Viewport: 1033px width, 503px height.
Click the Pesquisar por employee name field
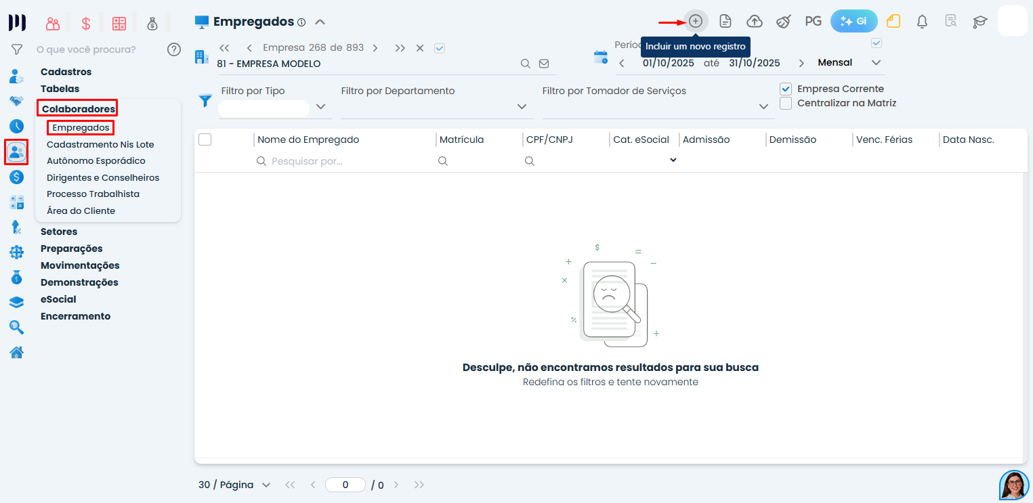click(x=345, y=161)
